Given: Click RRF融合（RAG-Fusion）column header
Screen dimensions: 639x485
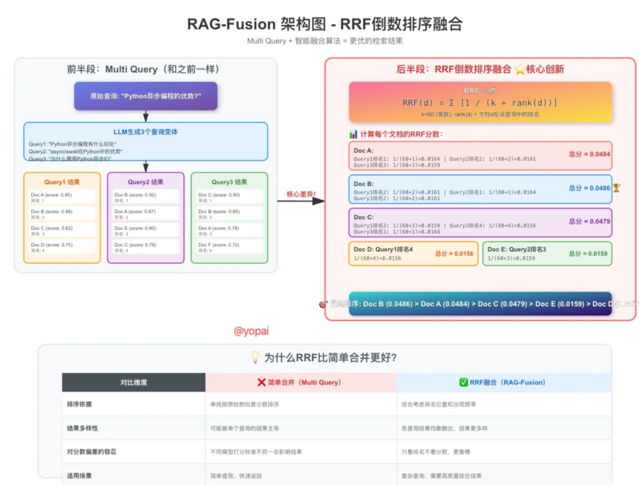Looking at the screenshot, I should [504, 382].
